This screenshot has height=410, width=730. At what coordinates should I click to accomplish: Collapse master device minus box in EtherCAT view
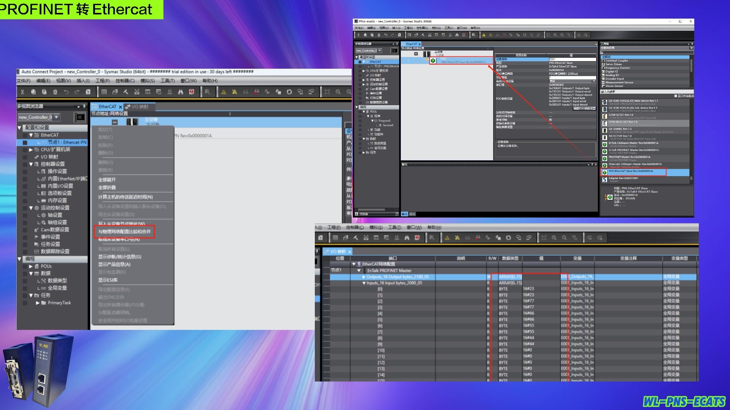pyautogui.click(x=114, y=122)
